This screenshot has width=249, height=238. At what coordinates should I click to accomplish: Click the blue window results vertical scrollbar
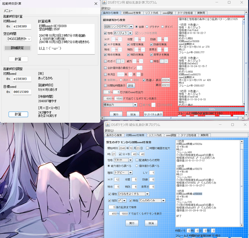point(242,183)
